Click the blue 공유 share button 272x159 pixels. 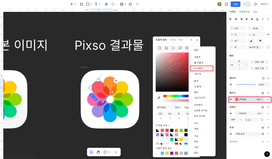(235, 4)
